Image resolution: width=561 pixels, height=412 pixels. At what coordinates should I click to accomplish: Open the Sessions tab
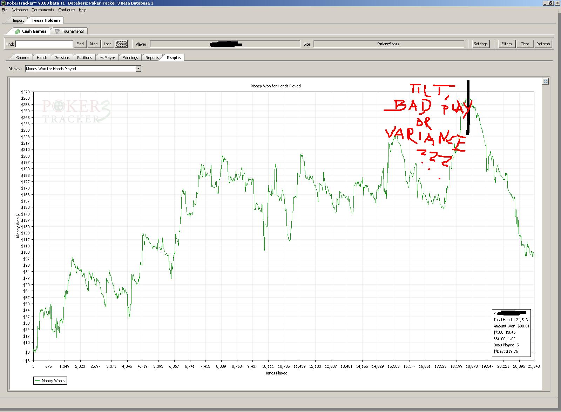point(62,58)
